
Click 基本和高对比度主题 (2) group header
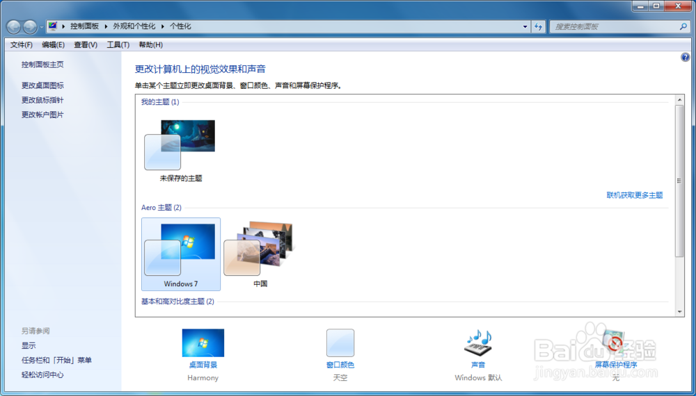177,302
